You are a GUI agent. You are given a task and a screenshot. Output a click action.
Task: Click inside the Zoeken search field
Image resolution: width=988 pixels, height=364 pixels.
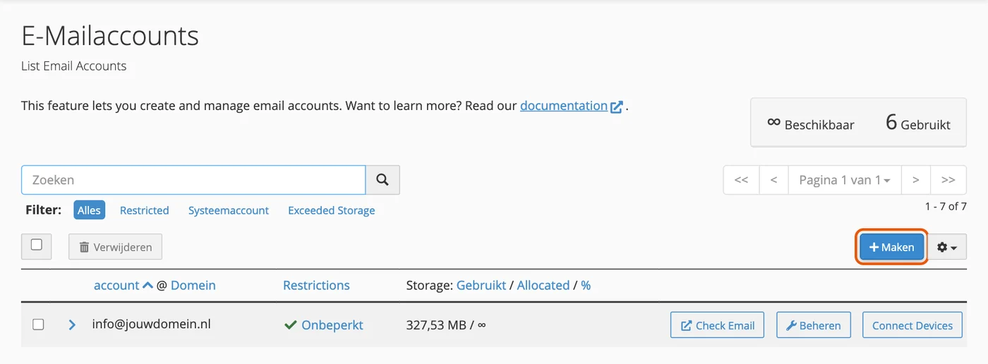[193, 180]
